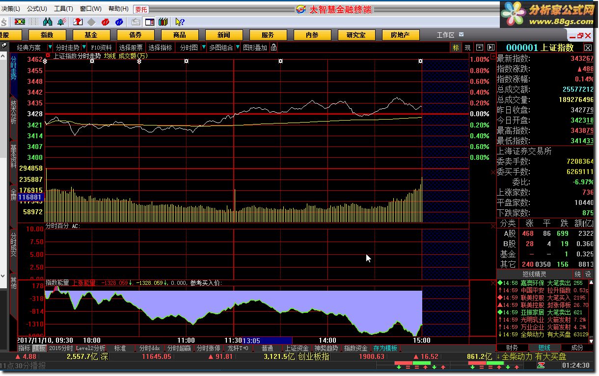Viewport: 599px width, 376px height.
Task: Open the books library icon
Action: coord(163,22)
